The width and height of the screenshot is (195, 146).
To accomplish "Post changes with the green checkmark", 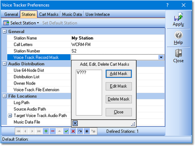I will tap(66, 131).
